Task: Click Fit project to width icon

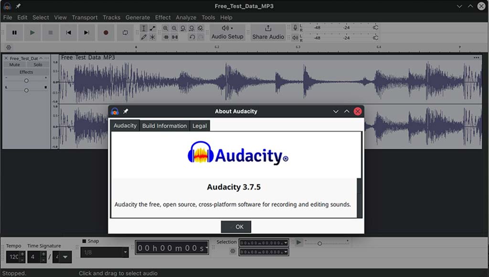Action: pos(192,28)
